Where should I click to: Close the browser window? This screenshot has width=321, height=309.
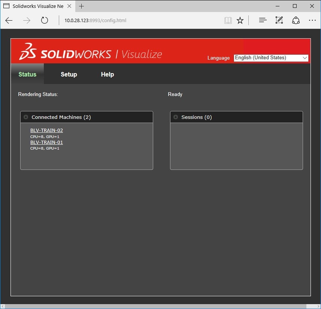point(312,6)
